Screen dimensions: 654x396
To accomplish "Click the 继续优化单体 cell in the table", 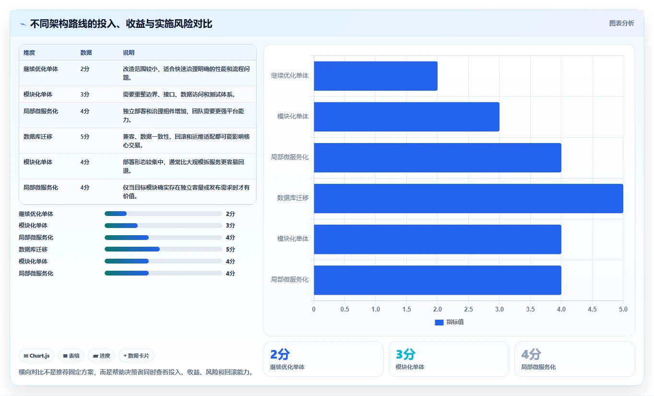I will pyautogui.click(x=41, y=69).
